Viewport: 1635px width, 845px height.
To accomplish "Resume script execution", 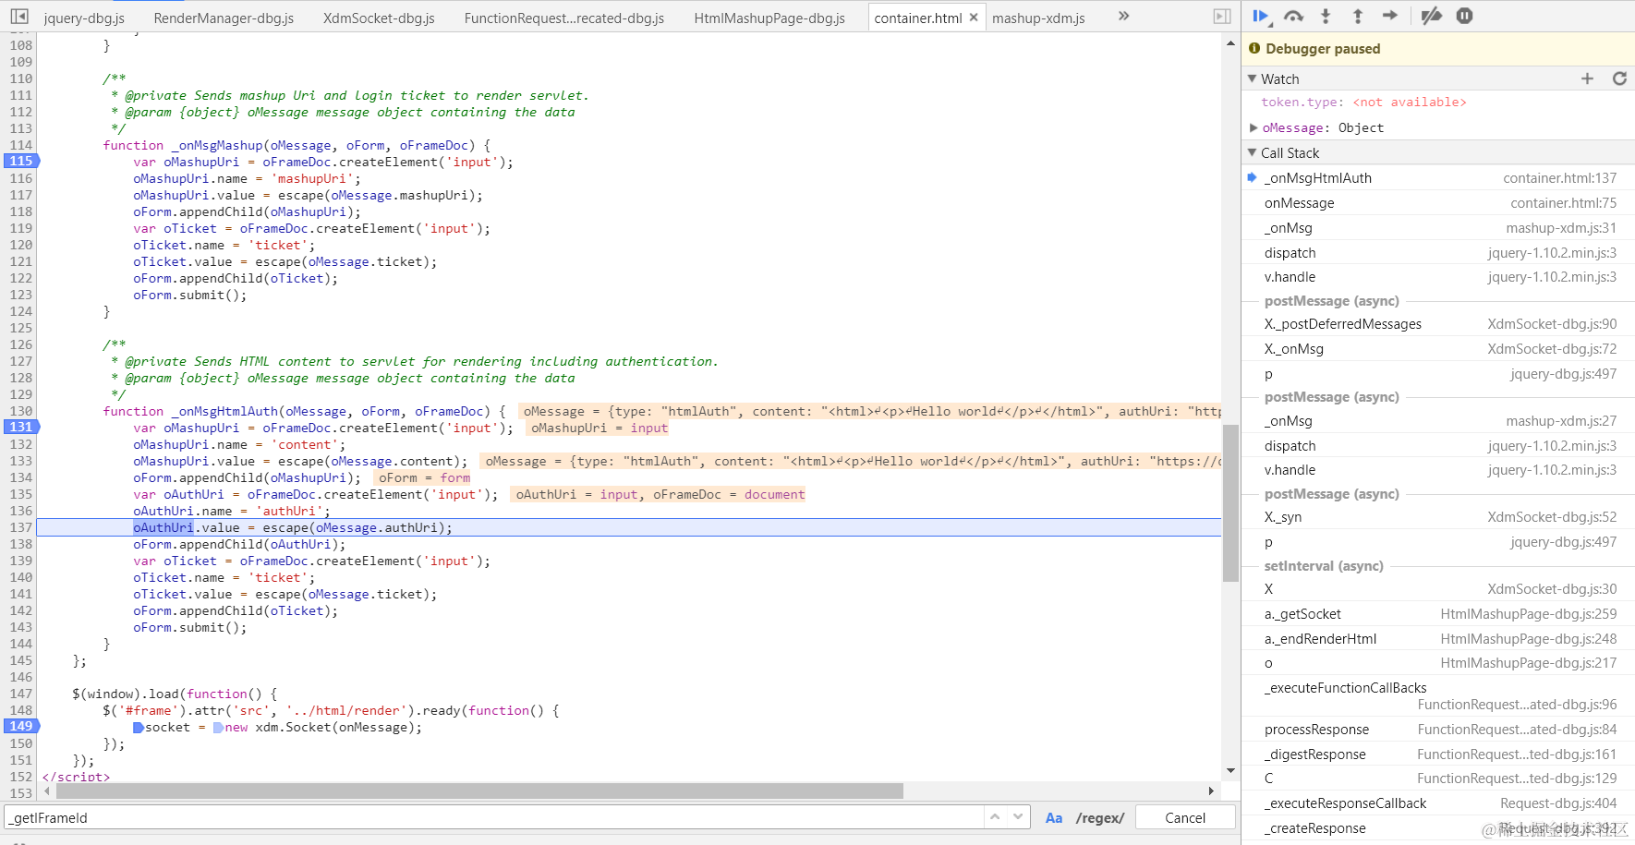I will (1261, 16).
